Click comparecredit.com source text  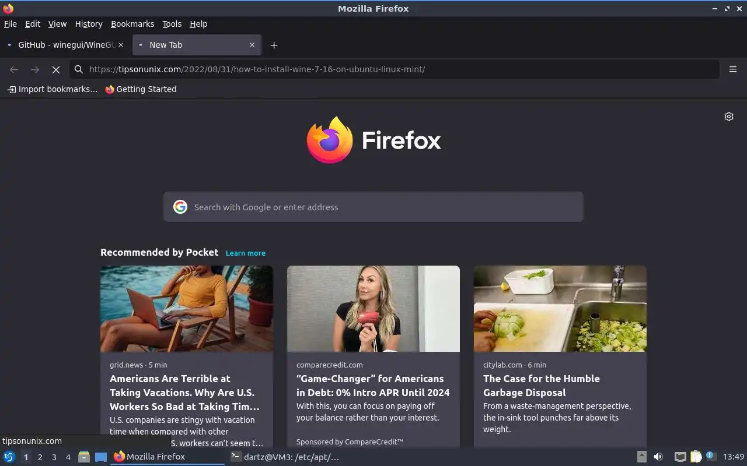pyautogui.click(x=329, y=365)
